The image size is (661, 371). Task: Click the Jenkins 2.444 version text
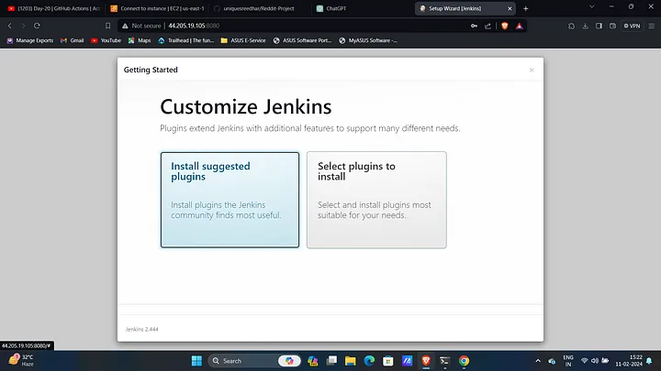tap(141, 330)
